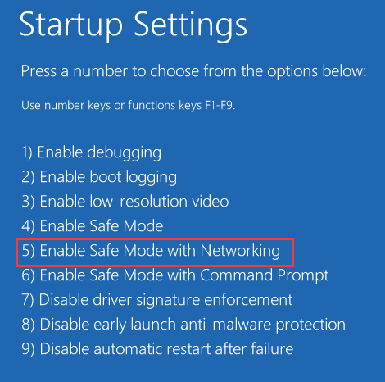Choose Enable boot logging option
This screenshot has width=385, height=382.
click(99, 177)
